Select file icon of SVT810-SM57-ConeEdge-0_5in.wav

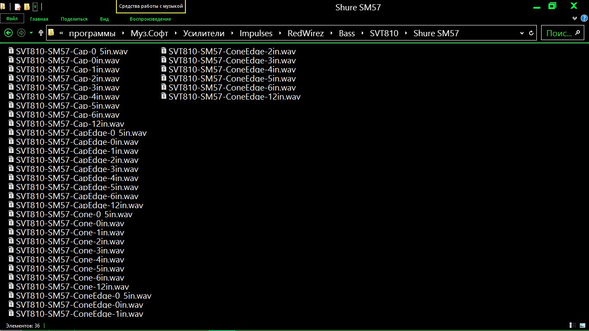coord(11,295)
